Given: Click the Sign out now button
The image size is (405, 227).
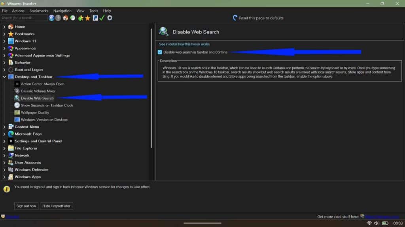Looking at the screenshot, I should pyautogui.click(x=26, y=206).
